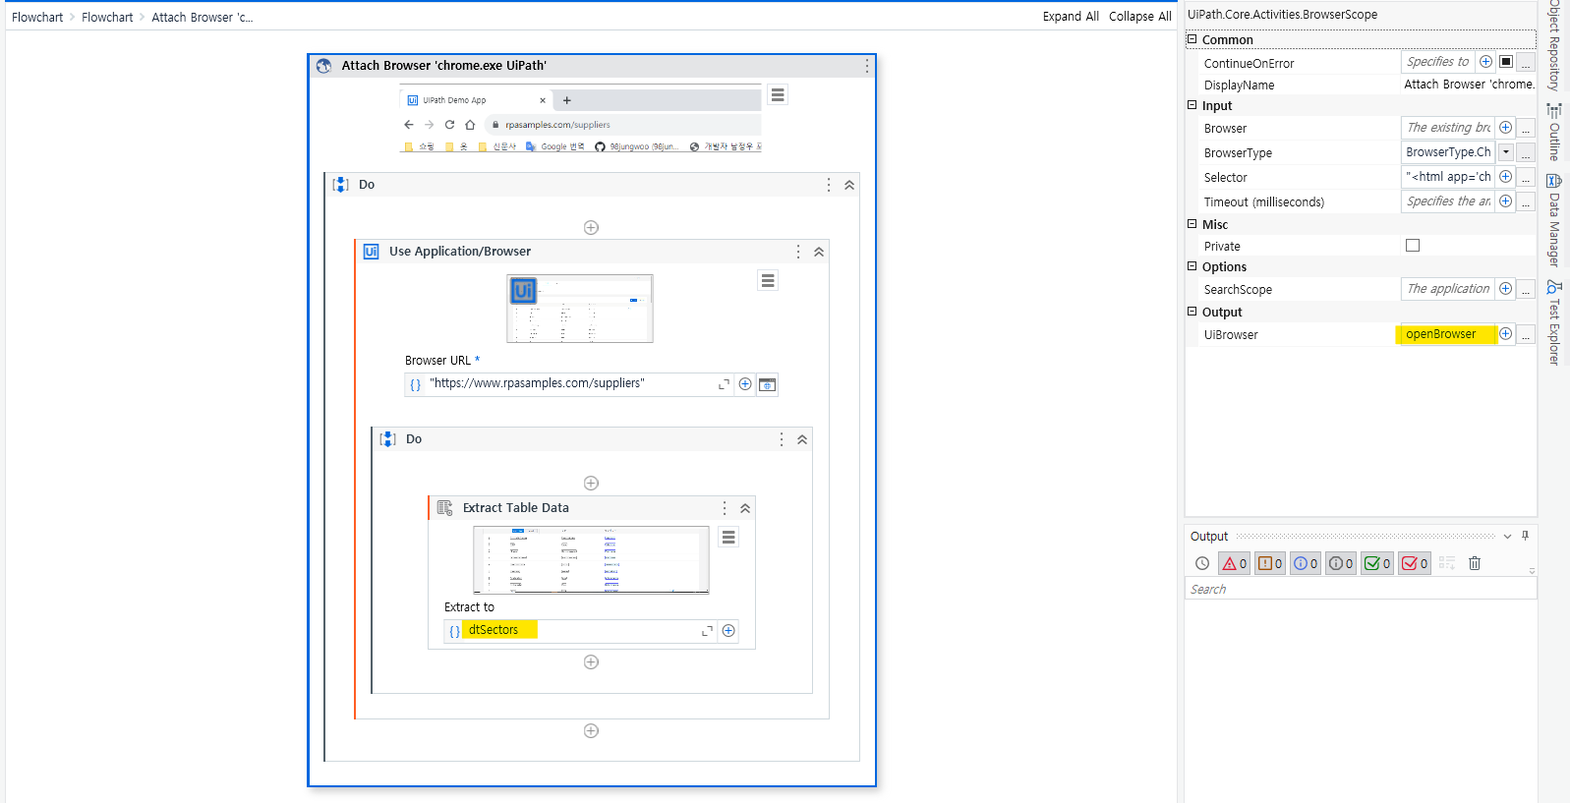Click plus button for Timeout property
Image resolution: width=1570 pixels, height=803 pixels.
click(x=1505, y=201)
